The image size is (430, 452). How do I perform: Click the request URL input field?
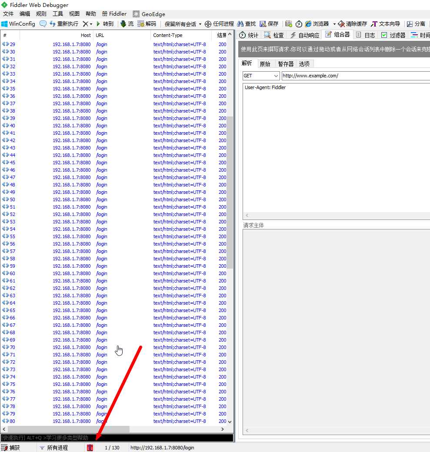coord(356,76)
